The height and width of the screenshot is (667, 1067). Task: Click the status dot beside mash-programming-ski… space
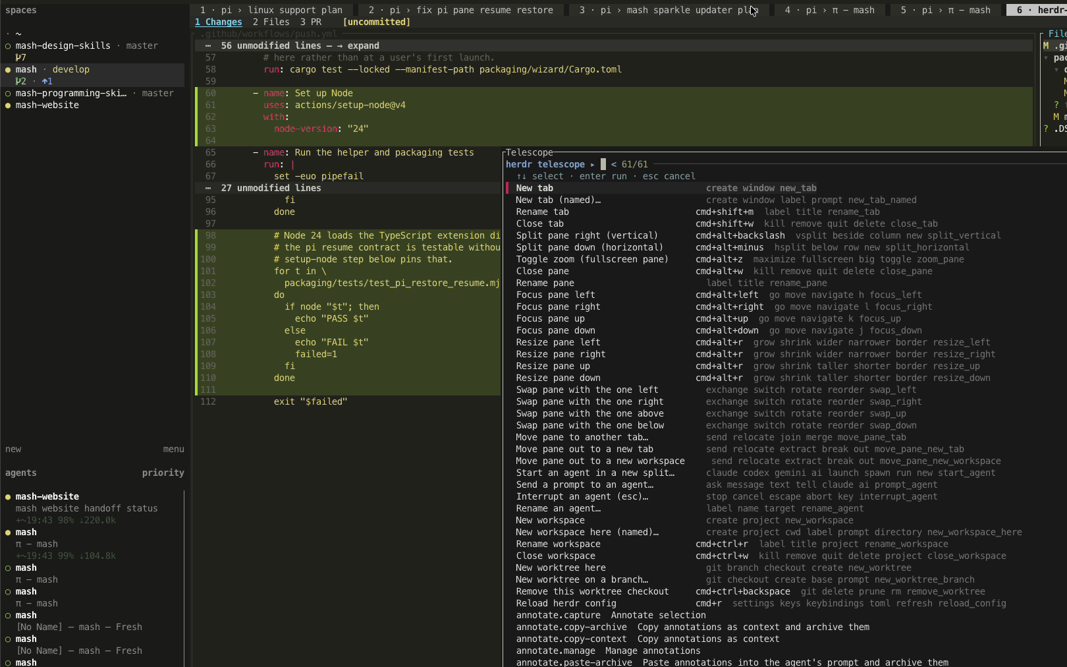[8, 94]
